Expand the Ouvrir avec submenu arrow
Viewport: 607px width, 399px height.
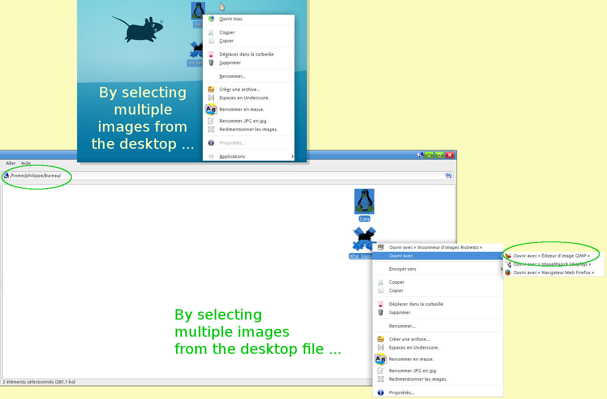coord(502,256)
